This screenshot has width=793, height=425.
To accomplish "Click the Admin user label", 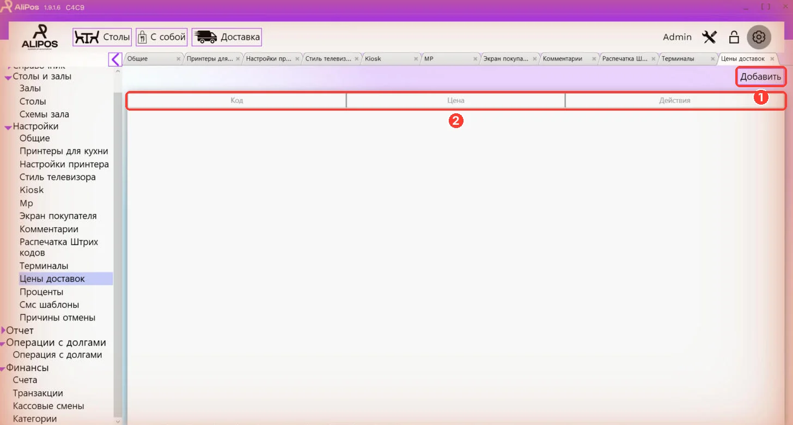I will click(677, 37).
